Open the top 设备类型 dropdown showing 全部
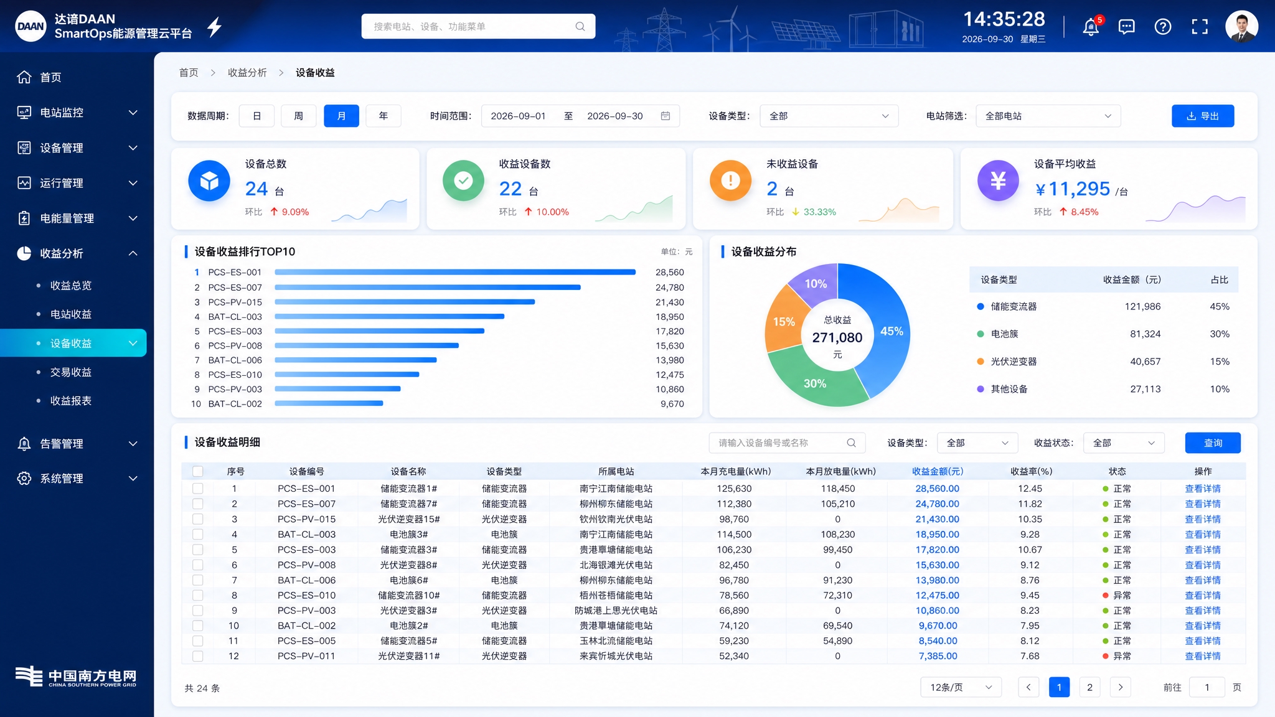This screenshot has height=717, width=1275. (829, 116)
